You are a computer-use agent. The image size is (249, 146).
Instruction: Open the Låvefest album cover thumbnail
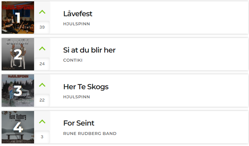[18, 18]
